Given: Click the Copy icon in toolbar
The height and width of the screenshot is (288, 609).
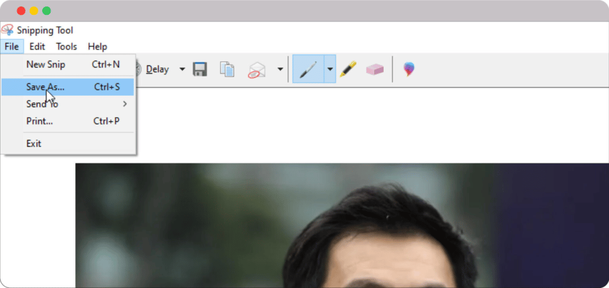Looking at the screenshot, I should tap(227, 69).
